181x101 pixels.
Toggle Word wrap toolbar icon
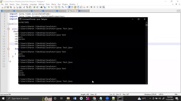[63, 7]
